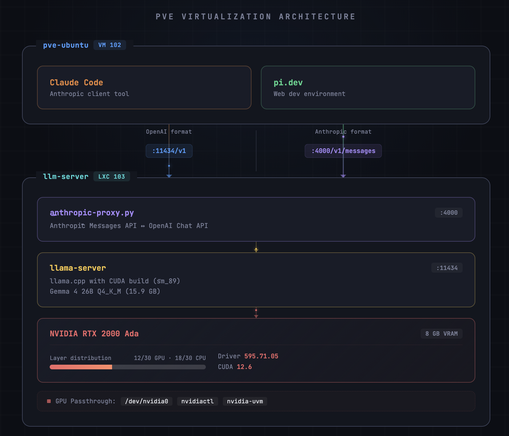Click the :11434/v1 endpoint label
Screen dimensions: 509x436
point(169,151)
